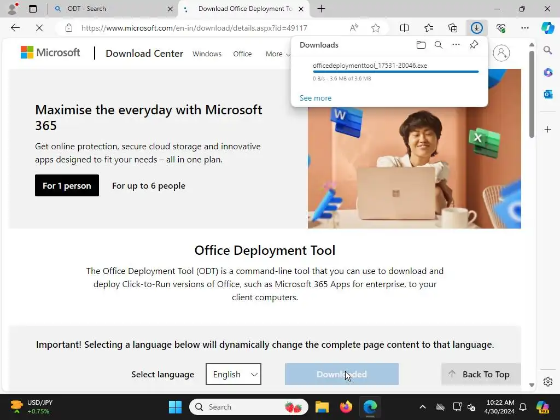Choose For up to 6 people
The height and width of the screenshot is (420, 560).
tap(149, 186)
